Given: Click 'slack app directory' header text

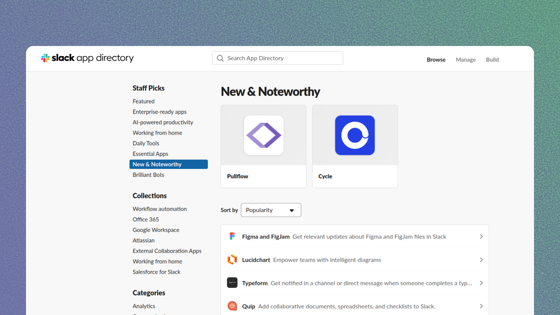Looking at the screenshot, I should [92, 58].
